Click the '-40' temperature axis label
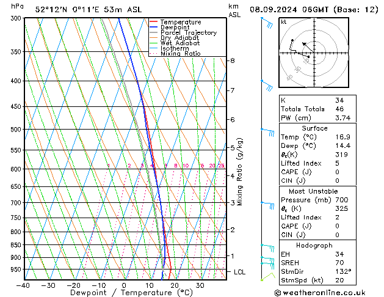The width and height of the screenshot is (384, 297). (23, 285)
